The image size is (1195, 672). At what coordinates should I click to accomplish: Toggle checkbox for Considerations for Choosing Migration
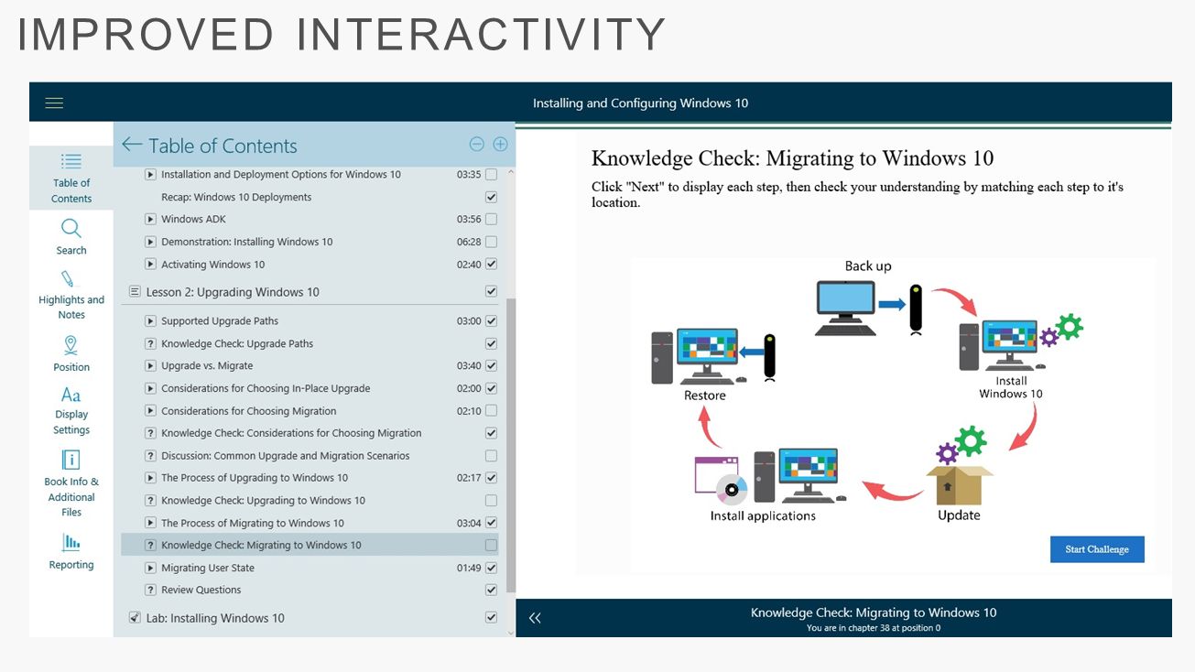click(491, 410)
